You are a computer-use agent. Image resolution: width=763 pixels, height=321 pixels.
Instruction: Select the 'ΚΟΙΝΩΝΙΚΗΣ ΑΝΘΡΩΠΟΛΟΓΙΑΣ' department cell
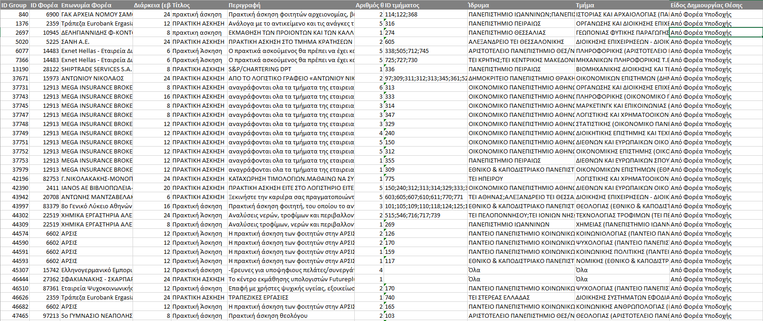point(622,306)
